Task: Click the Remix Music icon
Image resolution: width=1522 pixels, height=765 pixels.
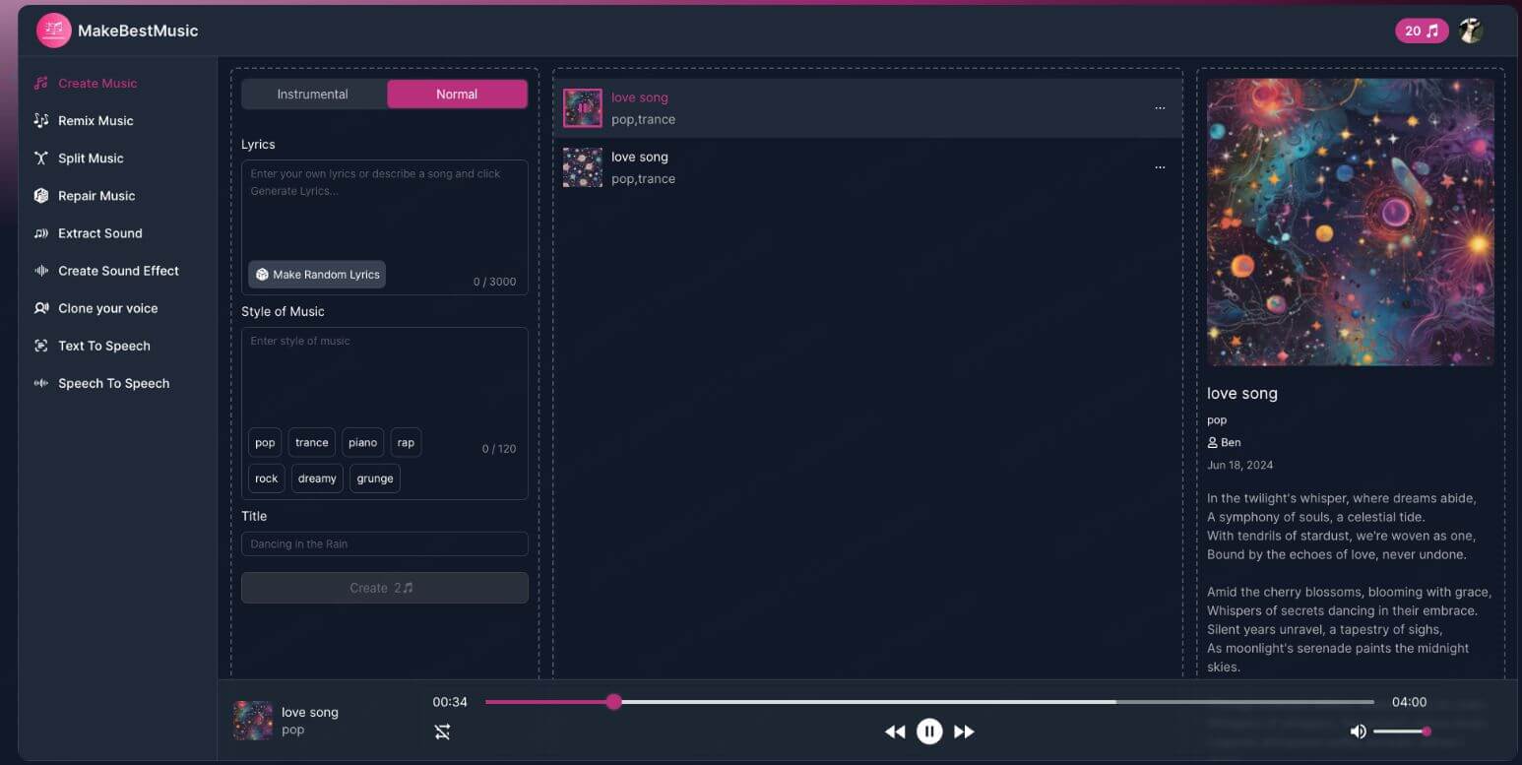Action: click(41, 121)
